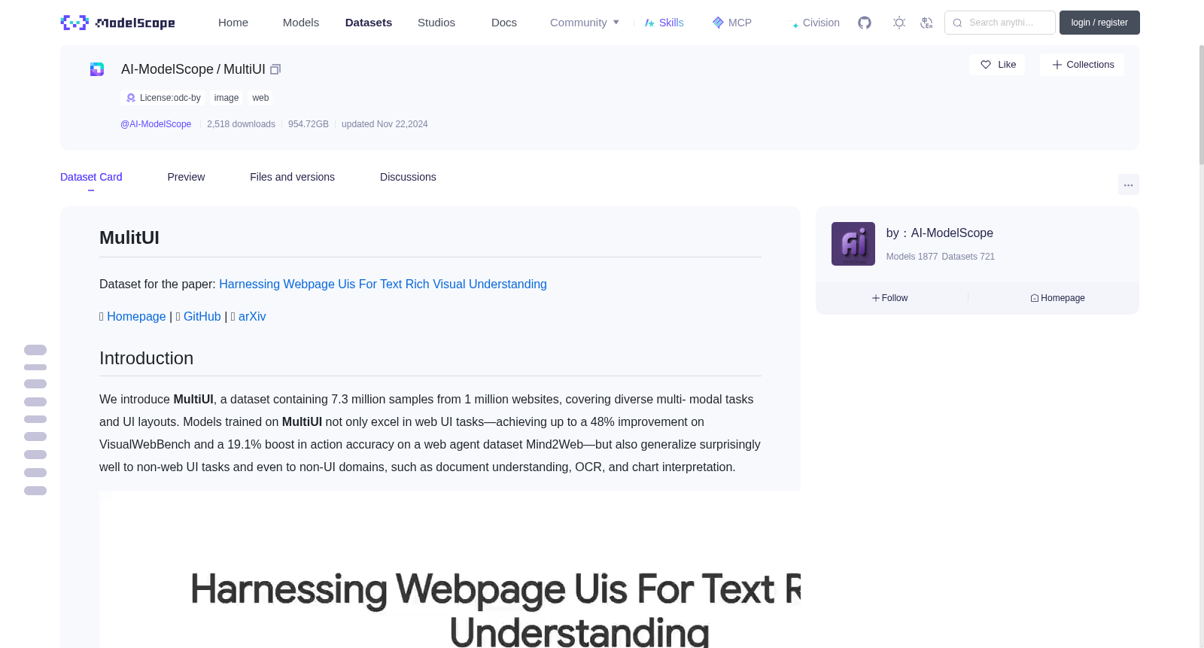Click the plus icon on Collections
Viewport: 1204px width, 648px height.
[1057, 65]
